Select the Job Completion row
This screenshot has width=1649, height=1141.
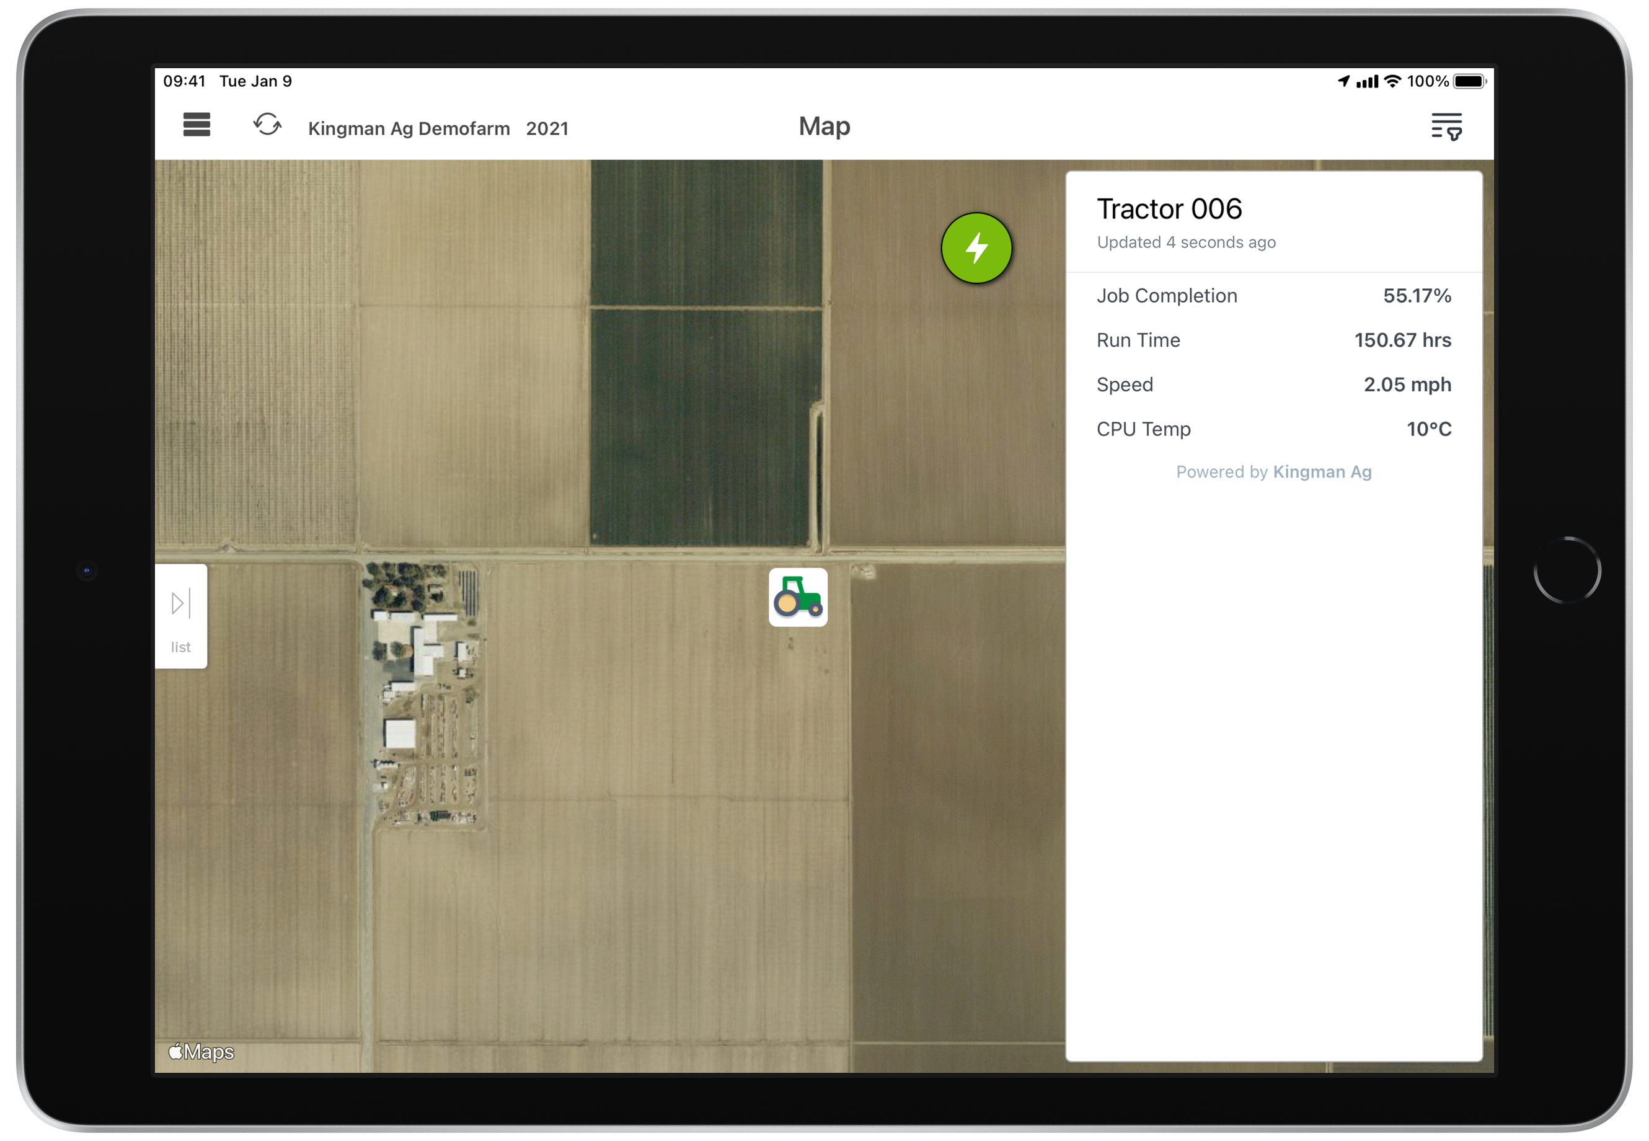coord(1274,295)
